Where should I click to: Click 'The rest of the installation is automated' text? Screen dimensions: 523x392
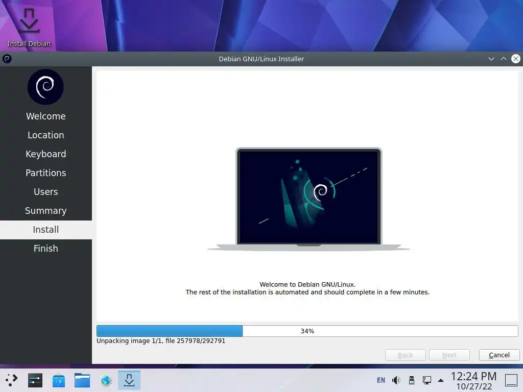click(x=307, y=292)
